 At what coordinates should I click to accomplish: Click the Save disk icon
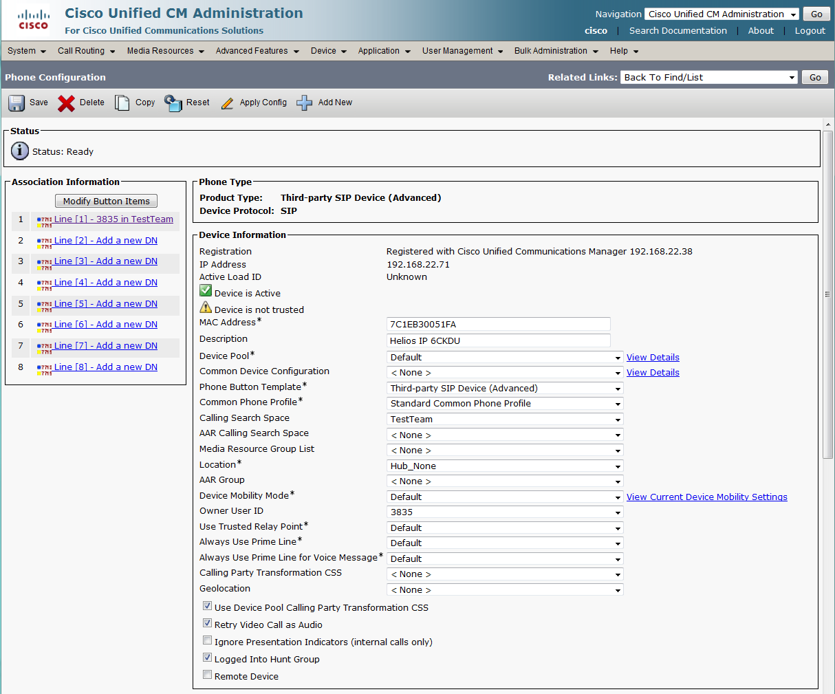point(17,103)
